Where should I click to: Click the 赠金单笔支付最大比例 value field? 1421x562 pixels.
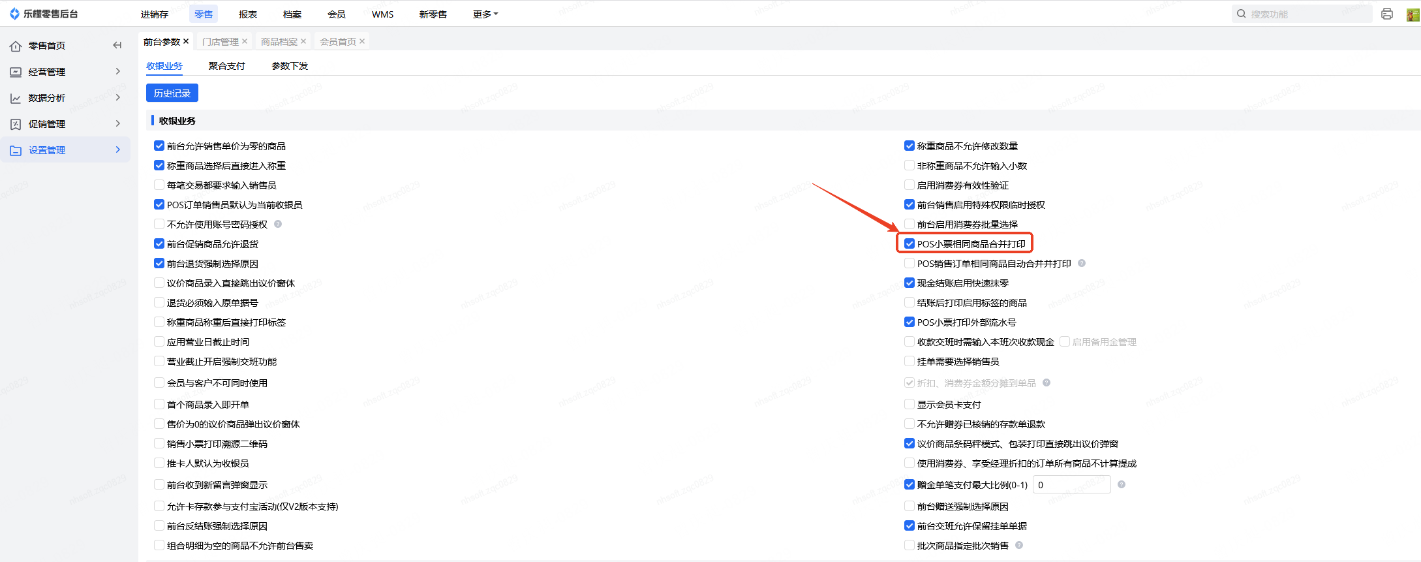point(1071,484)
